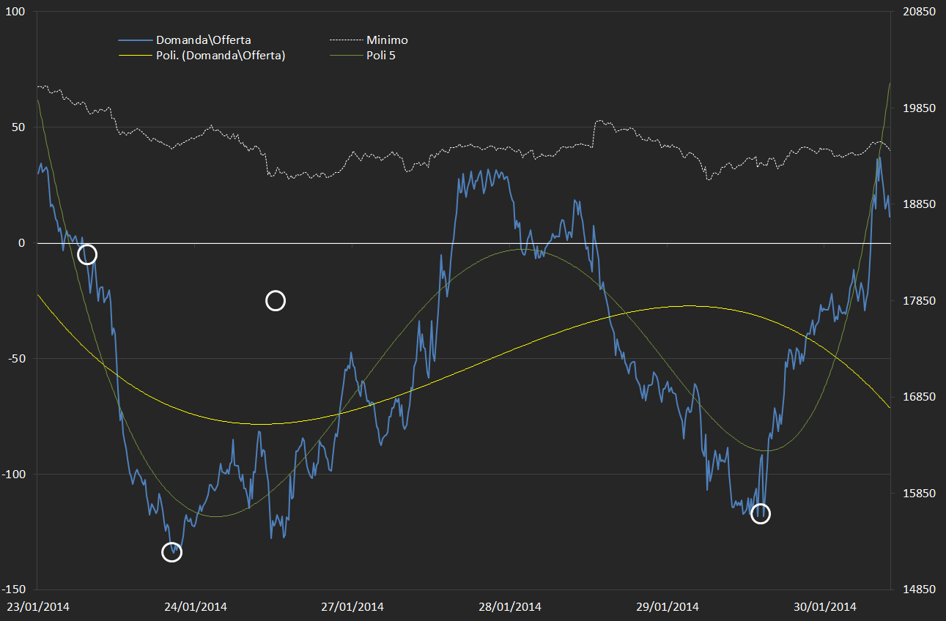Click the Poli 5 legend entry
The image size is (946, 621).
(363, 55)
